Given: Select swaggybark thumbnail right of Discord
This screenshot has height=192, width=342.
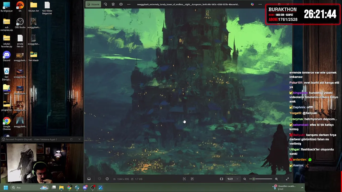Looking at the screenshot, I should pos(20,57).
